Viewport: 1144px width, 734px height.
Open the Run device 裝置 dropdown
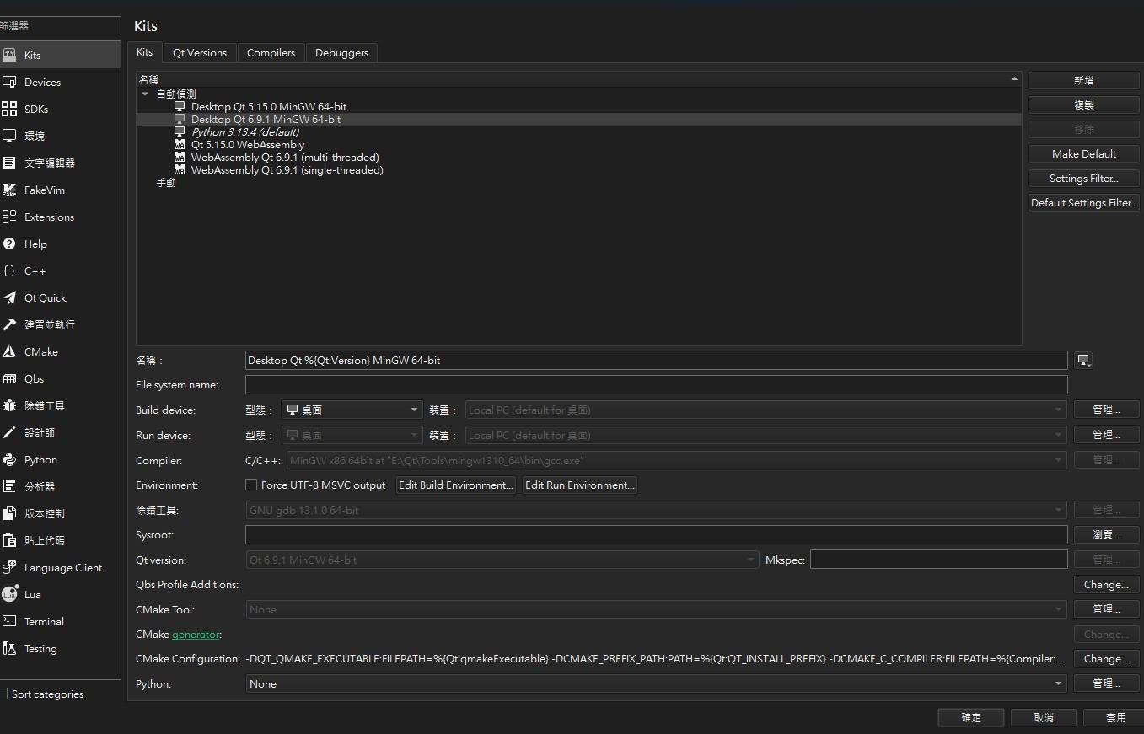765,435
